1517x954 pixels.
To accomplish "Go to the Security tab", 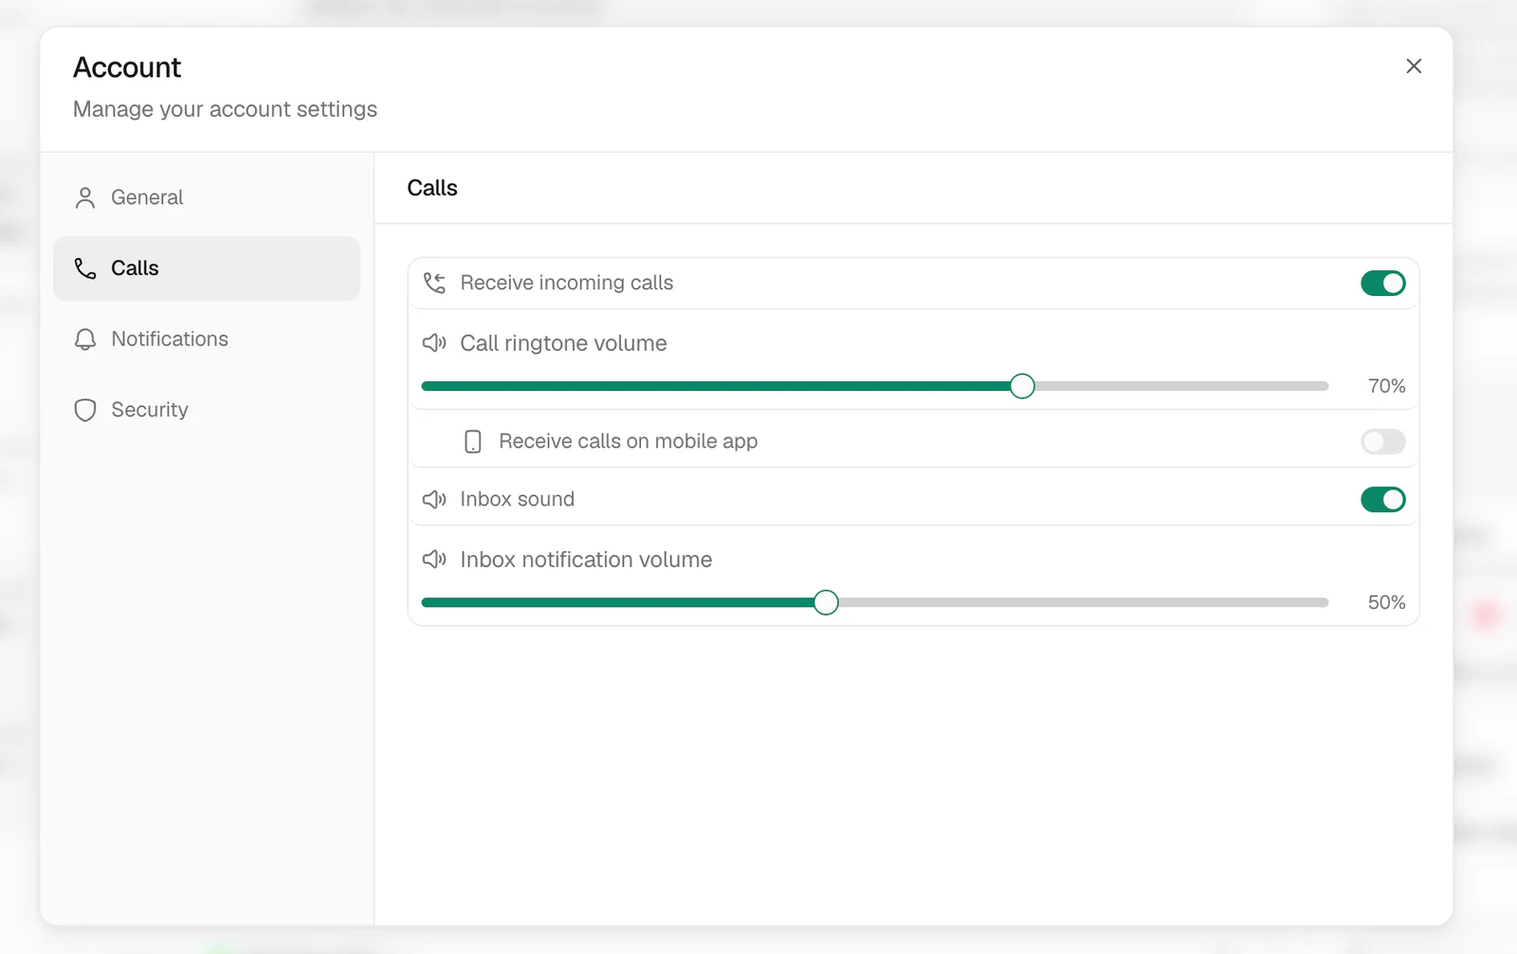I will [x=207, y=410].
